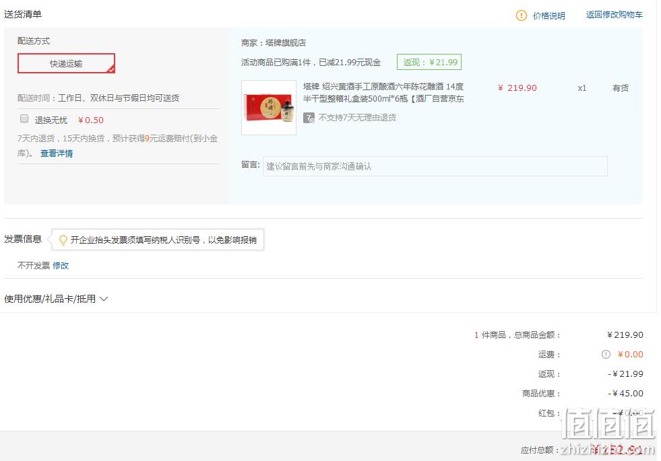661x461 pixels.
Task: Click the ¥0.50 return insurance price
Action: tap(91, 120)
